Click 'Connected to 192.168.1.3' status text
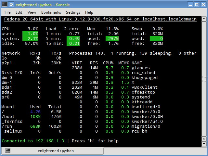Image resolution: width=208 pixels, height=156 pixels. click(33, 141)
